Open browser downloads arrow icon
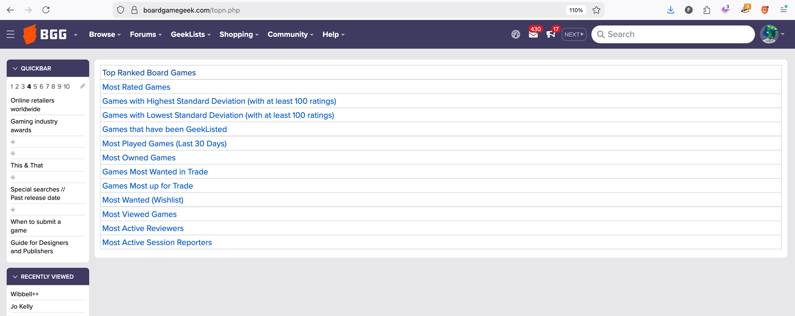 [671, 10]
